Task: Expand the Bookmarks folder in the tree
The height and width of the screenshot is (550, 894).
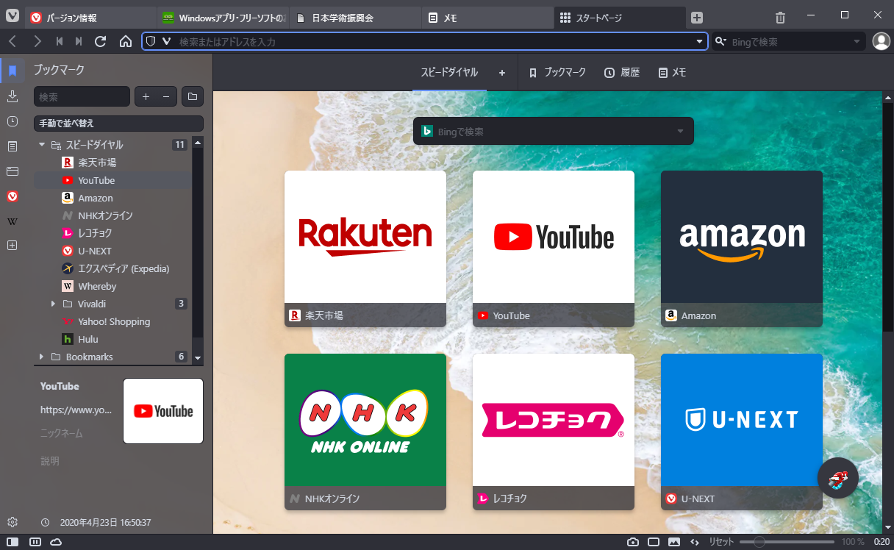Action: point(42,357)
